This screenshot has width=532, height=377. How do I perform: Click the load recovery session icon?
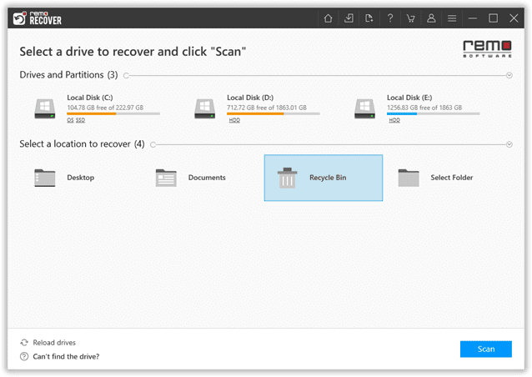(x=369, y=18)
